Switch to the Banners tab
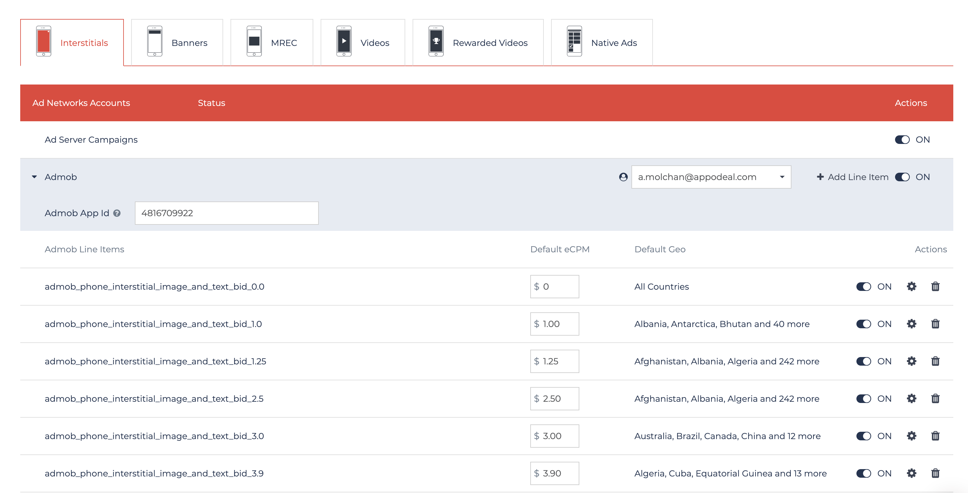The image size is (968, 493). 177,43
